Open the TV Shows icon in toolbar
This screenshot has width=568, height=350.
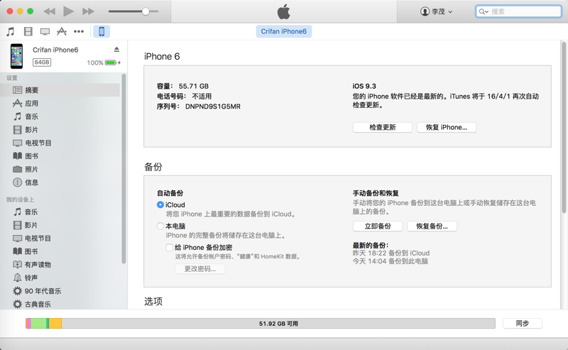[x=45, y=31]
